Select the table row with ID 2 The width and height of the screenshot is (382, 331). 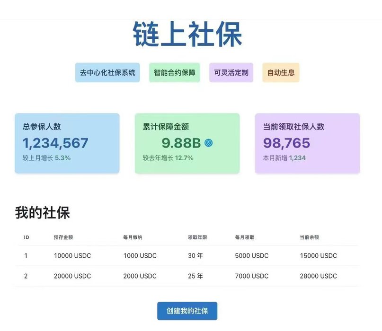pos(187,276)
